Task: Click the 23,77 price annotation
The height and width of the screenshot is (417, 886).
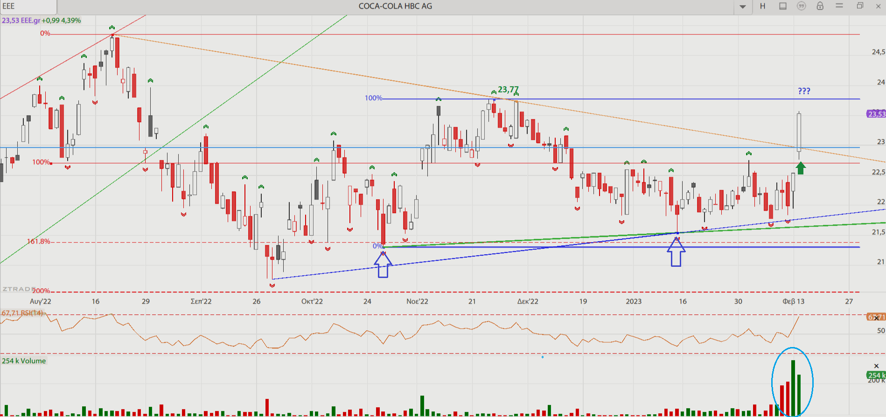Action: 508,90
